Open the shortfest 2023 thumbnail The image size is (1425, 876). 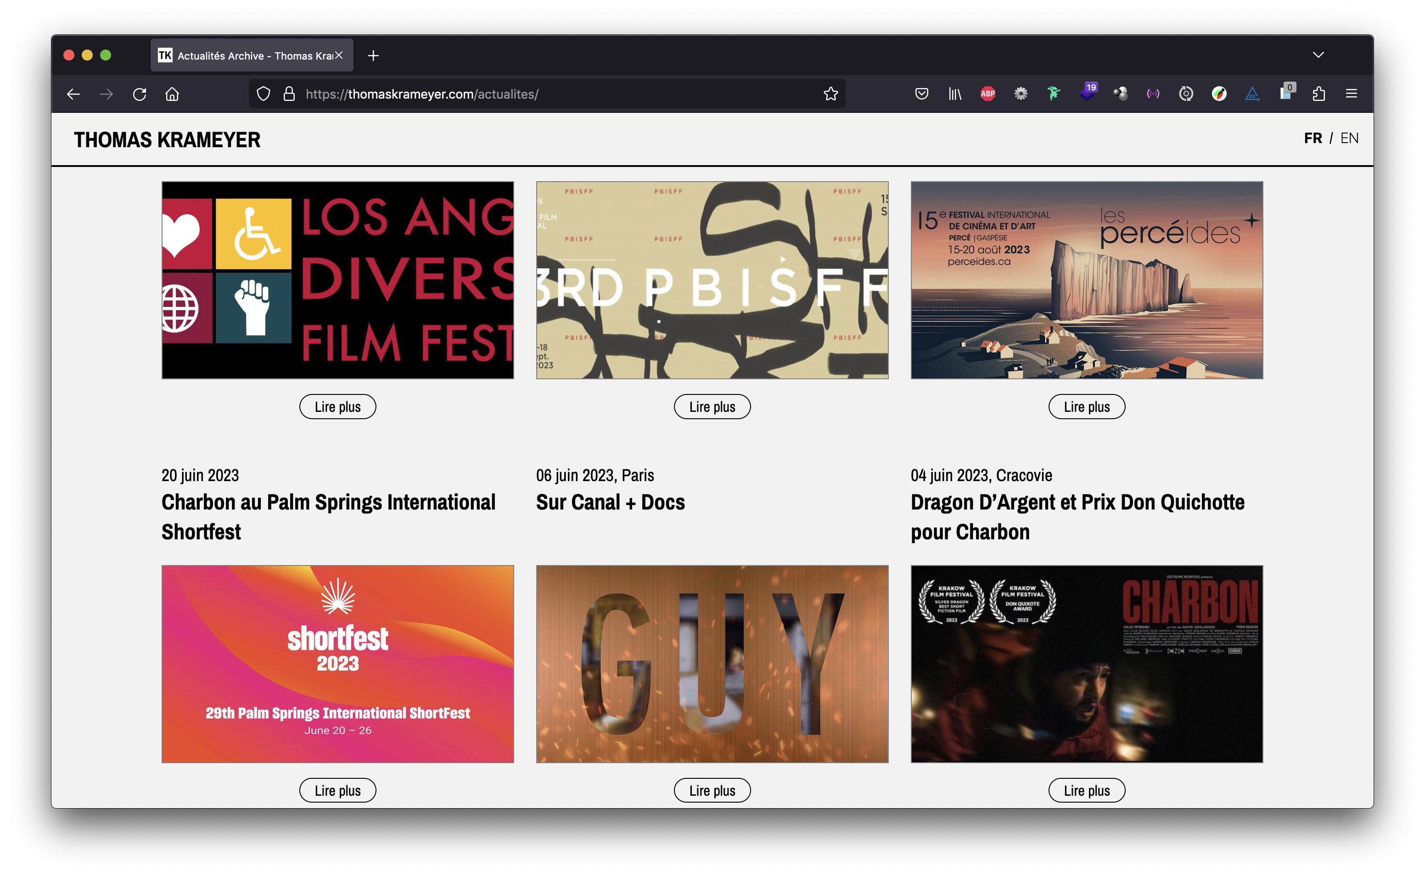pyautogui.click(x=337, y=664)
